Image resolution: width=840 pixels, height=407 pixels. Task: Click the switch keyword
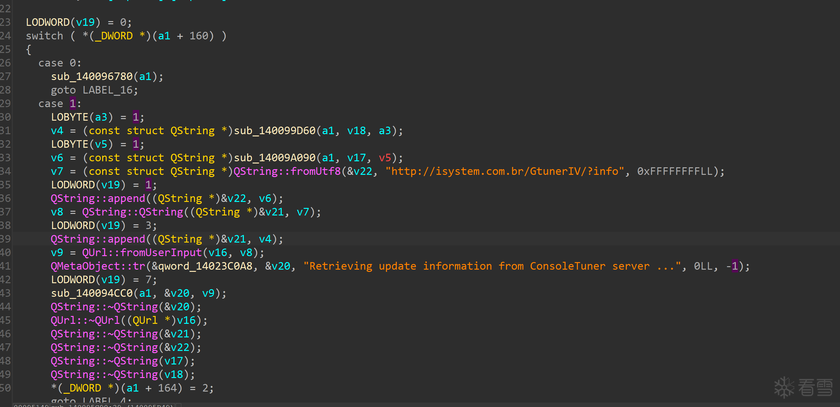pos(44,36)
